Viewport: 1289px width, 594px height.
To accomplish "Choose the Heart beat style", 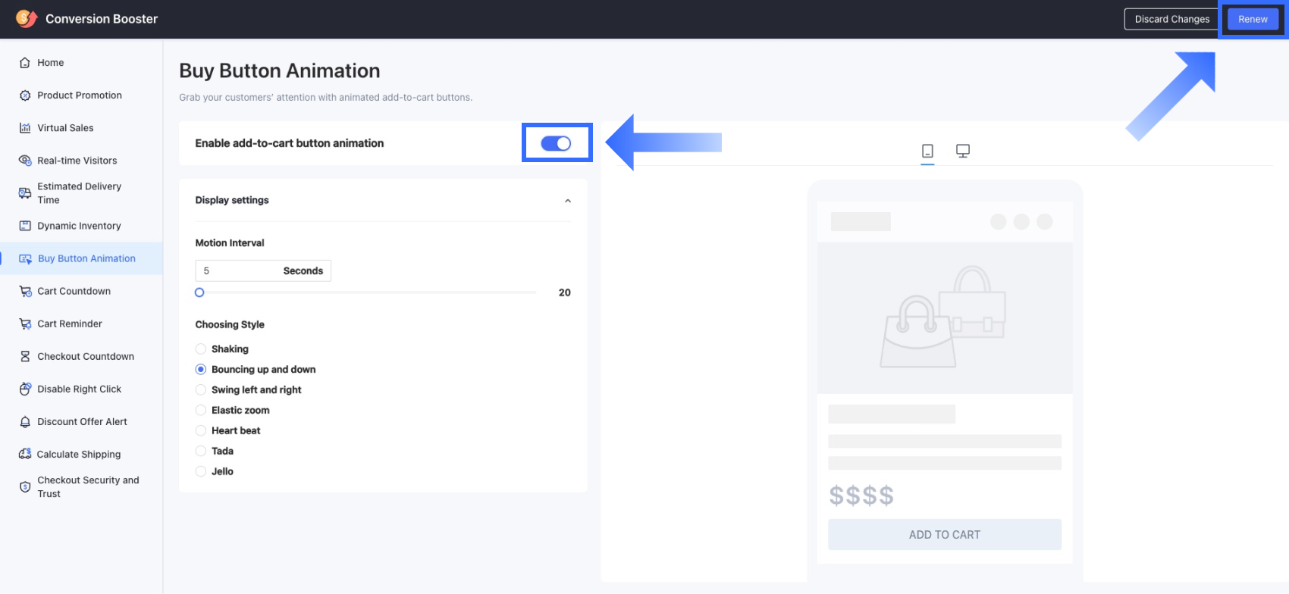I will pos(201,430).
